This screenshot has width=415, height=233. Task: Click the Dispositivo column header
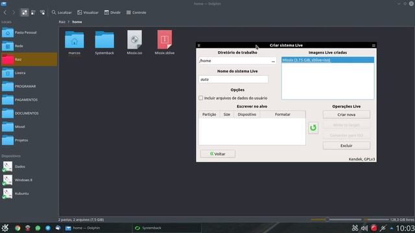coord(246,115)
